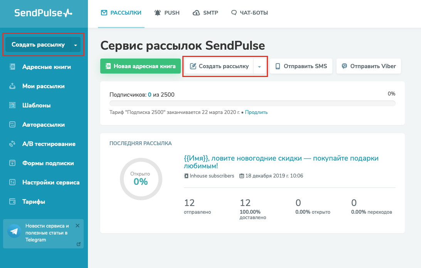
Task: Click the address book icon on green button
Action: click(x=108, y=66)
